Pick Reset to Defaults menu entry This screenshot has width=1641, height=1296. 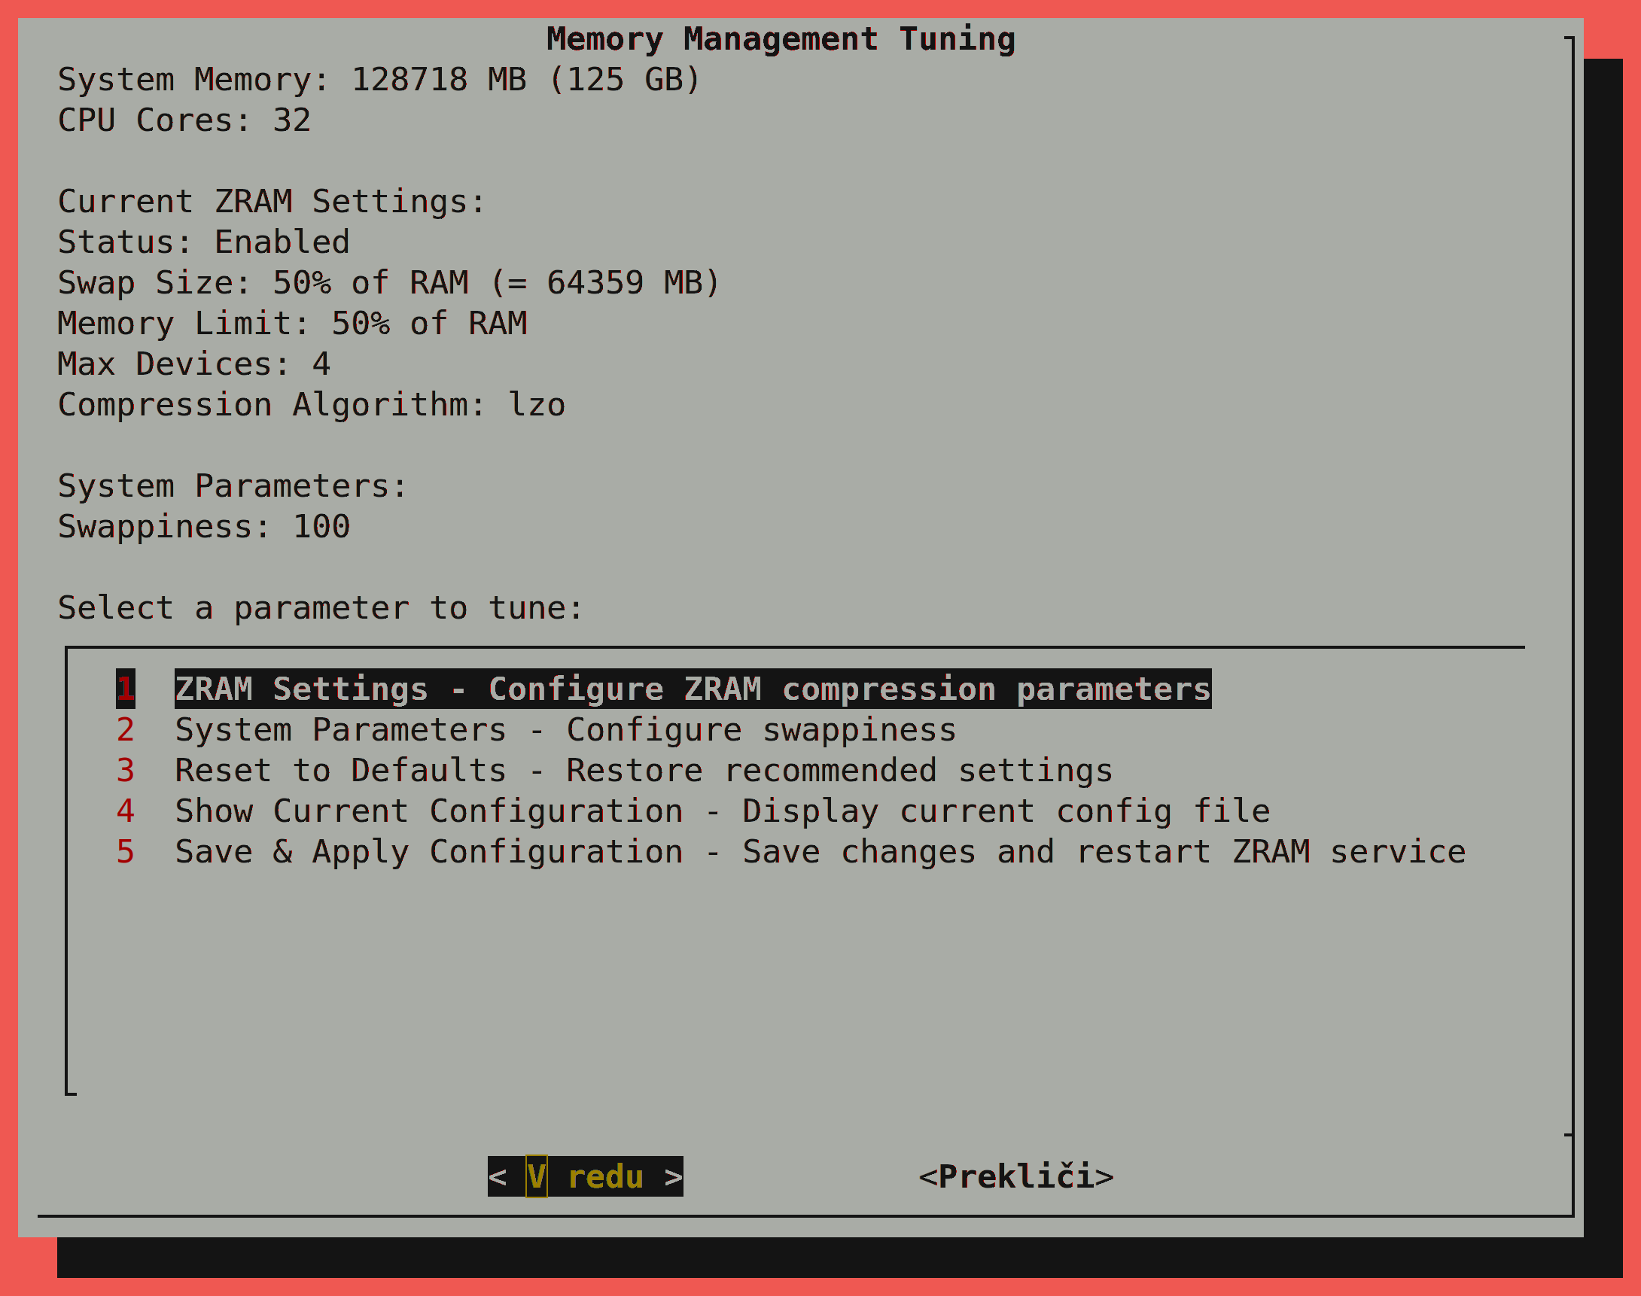click(643, 770)
